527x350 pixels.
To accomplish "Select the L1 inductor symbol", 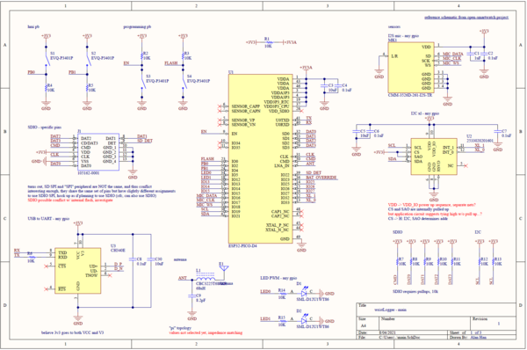I will point(206,279).
